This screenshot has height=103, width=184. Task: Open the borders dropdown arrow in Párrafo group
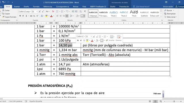pos(84,16)
